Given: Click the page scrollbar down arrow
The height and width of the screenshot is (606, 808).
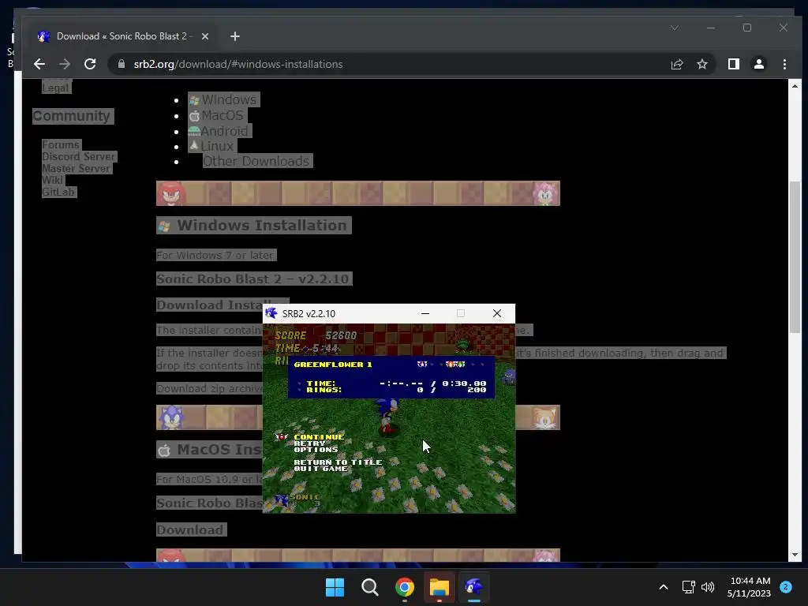Looking at the screenshot, I should [795, 555].
